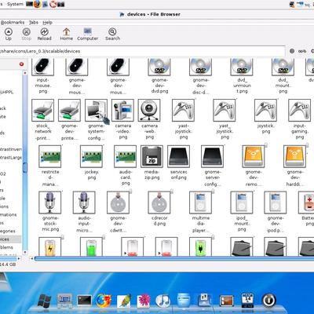
Task: Select the input-mouse.png thumbnail
Action: click(x=42, y=67)
